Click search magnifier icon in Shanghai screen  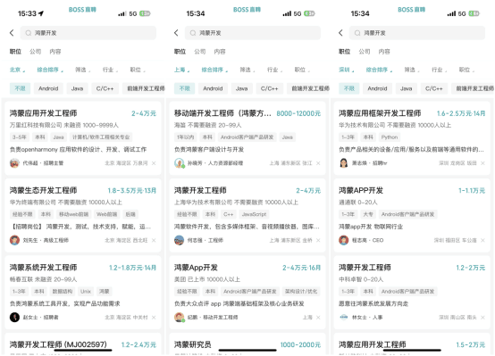pyautogui.click(x=193, y=33)
